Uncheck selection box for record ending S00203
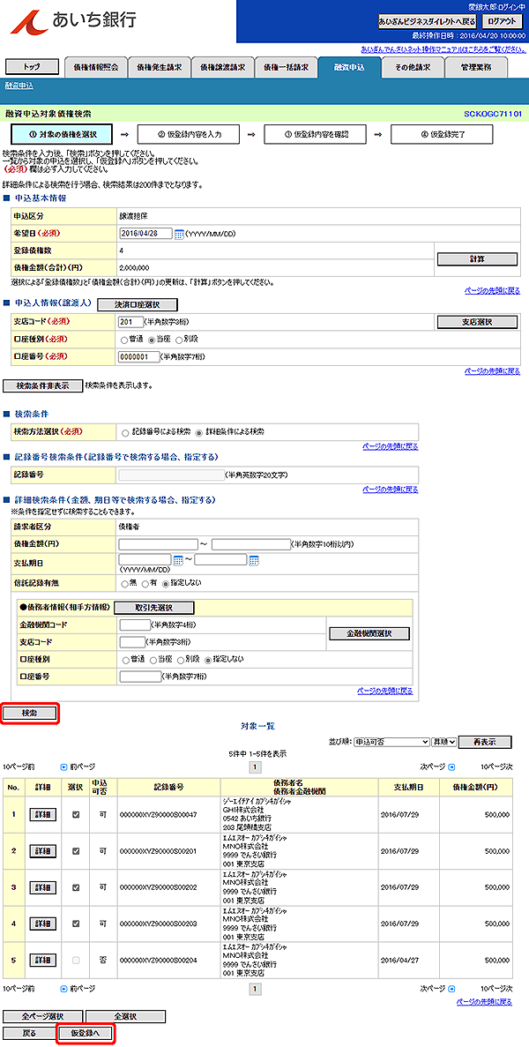529x1047 pixels. 76,924
